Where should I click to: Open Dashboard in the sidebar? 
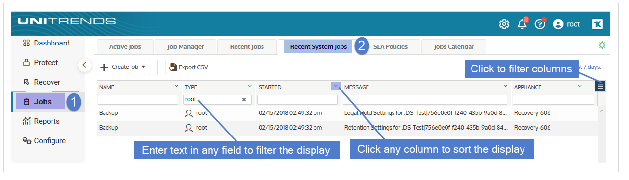[x=46, y=43]
